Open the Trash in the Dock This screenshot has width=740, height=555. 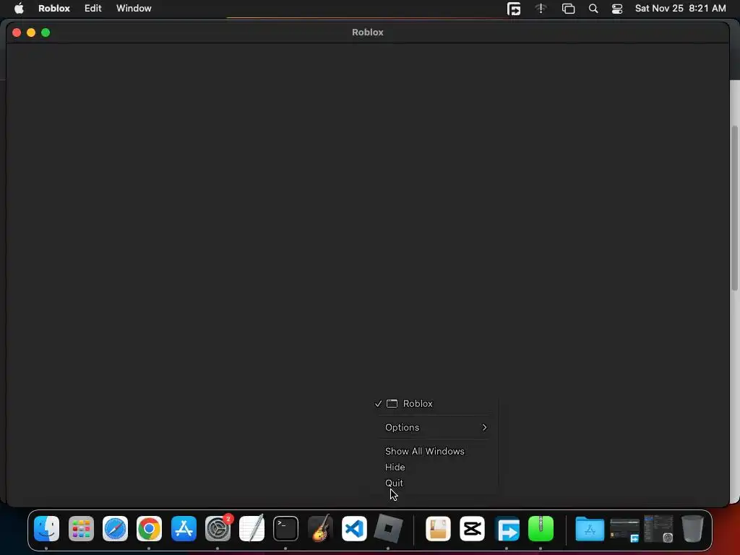coord(692,528)
